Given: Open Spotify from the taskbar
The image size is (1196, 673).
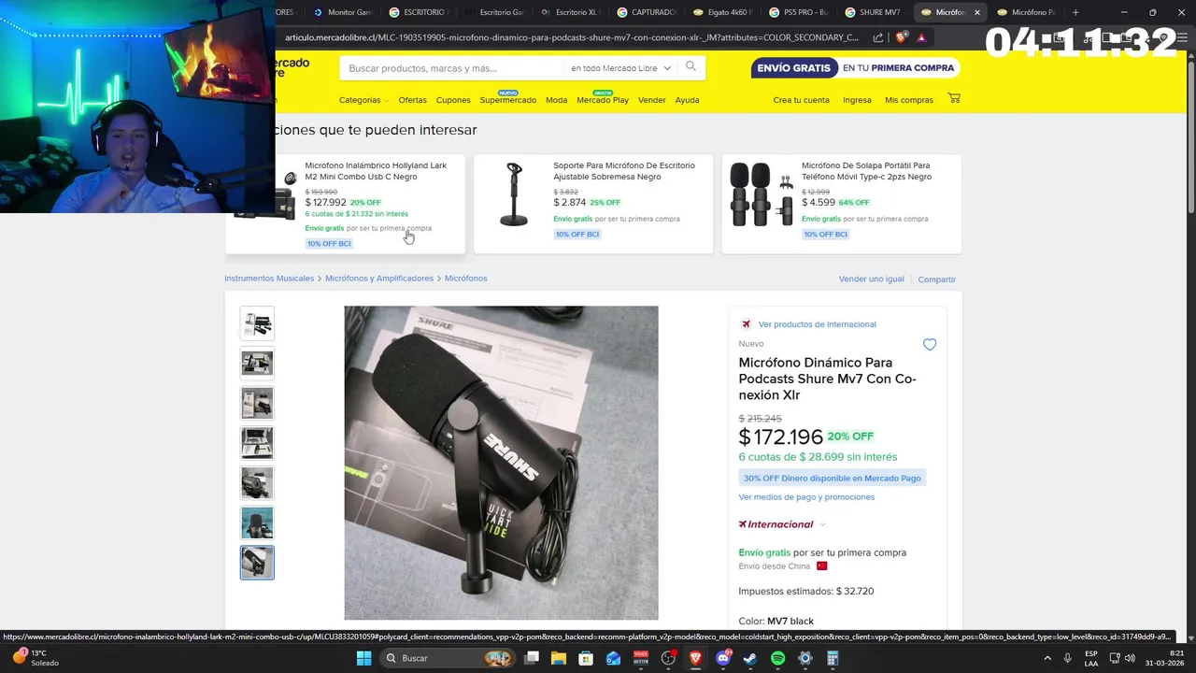Looking at the screenshot, I should click(x=778, y=658).
